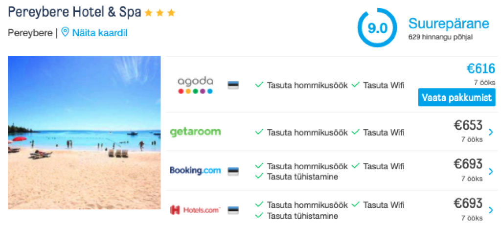This screenshot has width=501, height=226.
Task: Open the Booking.com offer chevron arrow
Action: pos(491,171)
